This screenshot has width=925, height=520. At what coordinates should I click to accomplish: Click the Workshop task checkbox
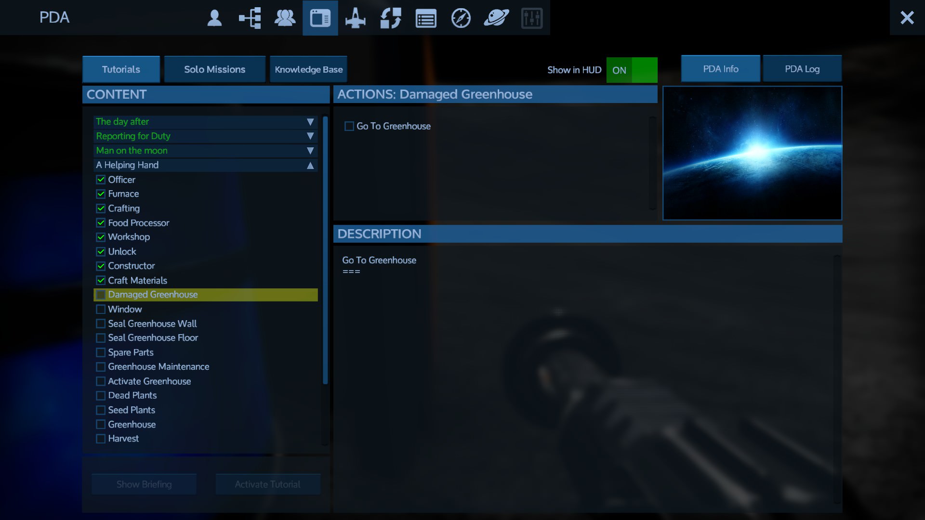(x=101, y=237)
